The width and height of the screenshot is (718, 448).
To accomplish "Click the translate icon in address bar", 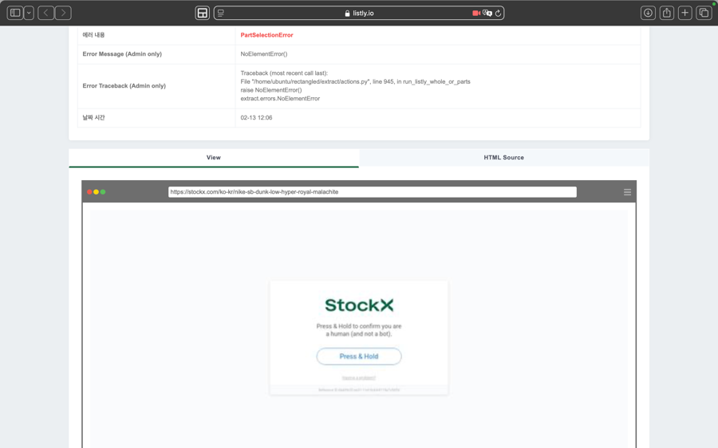I will (487, 13).
